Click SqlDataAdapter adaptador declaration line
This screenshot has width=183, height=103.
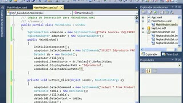[x=66, y=36]
